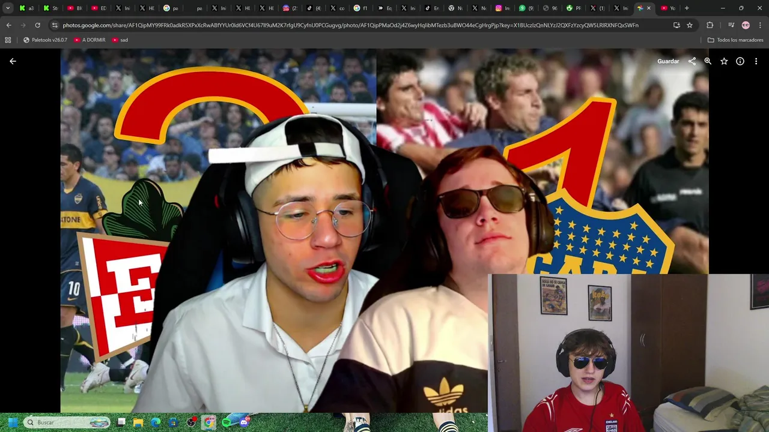Open File Explorer from the taskbar
Image resolution: width=769 pixels, height=432 pixels.
(138, 422)
